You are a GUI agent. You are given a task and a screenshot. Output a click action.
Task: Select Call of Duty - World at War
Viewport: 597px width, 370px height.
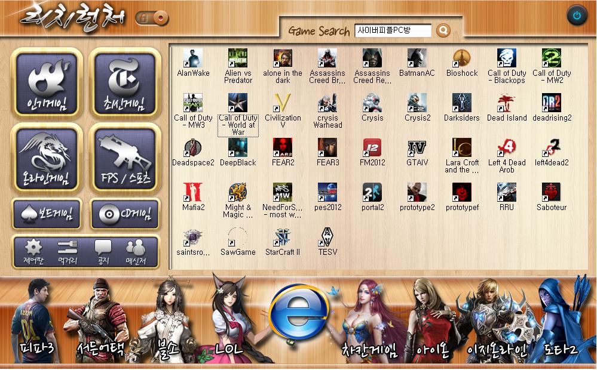238,115
